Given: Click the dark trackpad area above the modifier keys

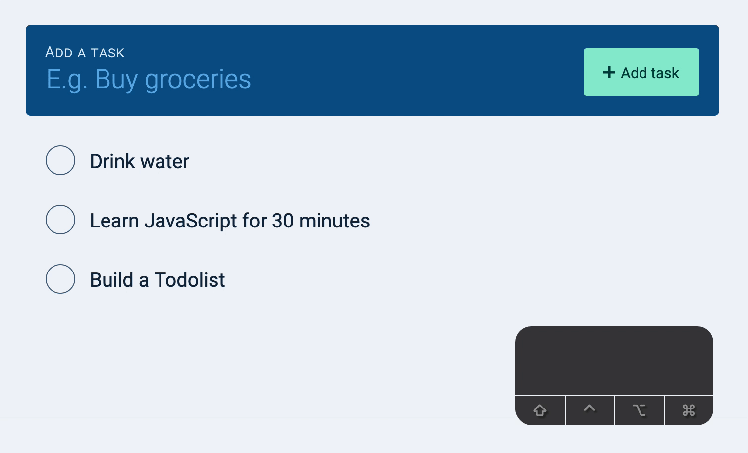Looking at the screenshot, I should 614,361.
